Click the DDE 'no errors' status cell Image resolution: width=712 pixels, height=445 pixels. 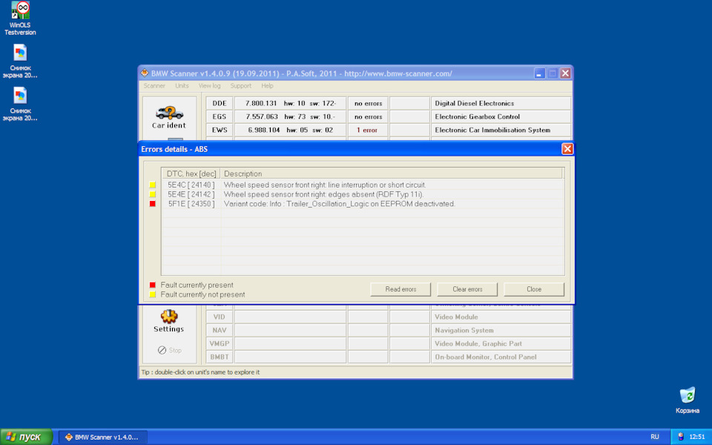(x=368, y=103)
